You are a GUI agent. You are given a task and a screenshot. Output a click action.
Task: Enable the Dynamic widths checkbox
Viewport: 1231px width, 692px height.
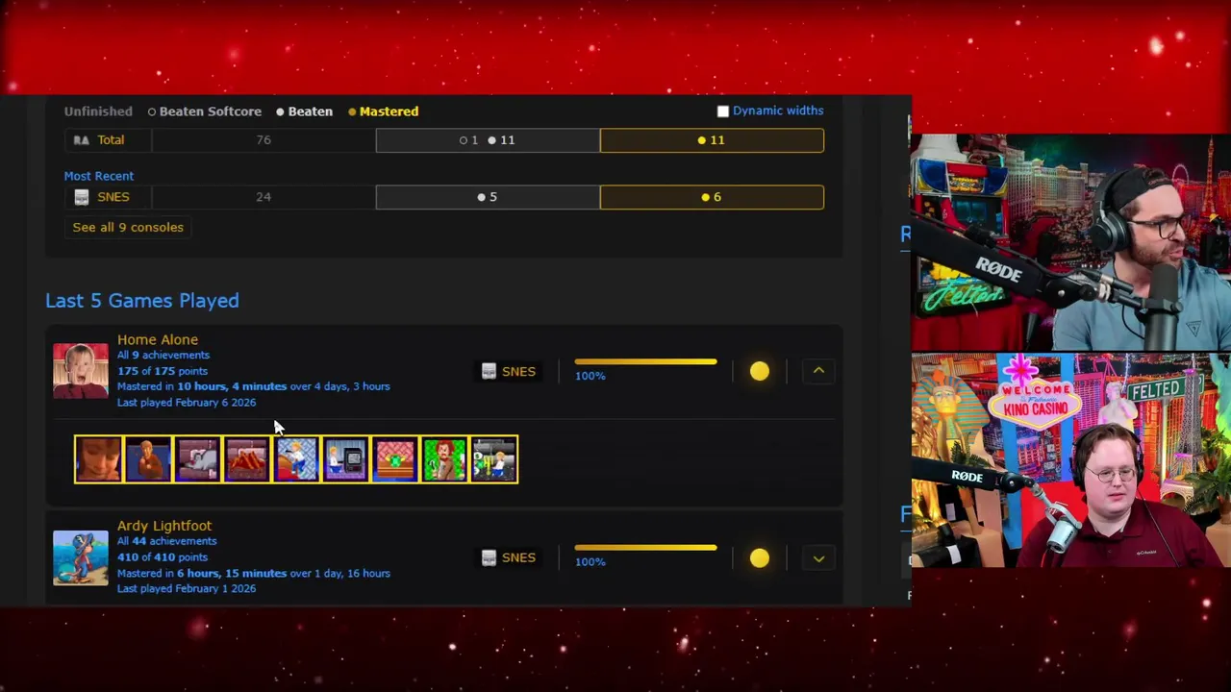pyautogui.click(x=723, y=111)
